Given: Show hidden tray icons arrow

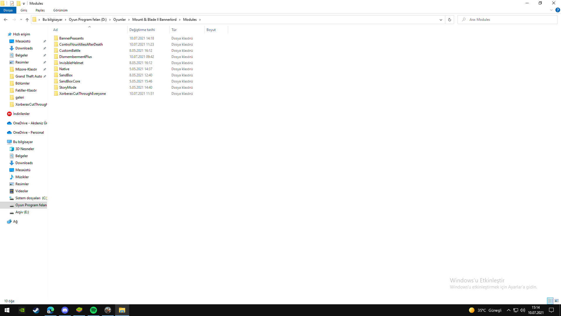Looking at the screenshot, I should pyautogui.click(x=508, y=310).
